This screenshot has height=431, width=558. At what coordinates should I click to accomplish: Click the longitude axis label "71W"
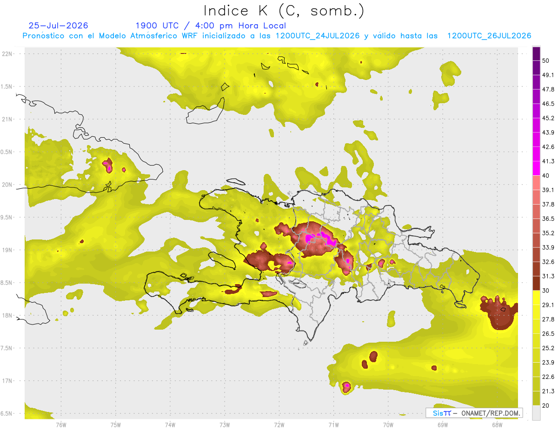333,424
